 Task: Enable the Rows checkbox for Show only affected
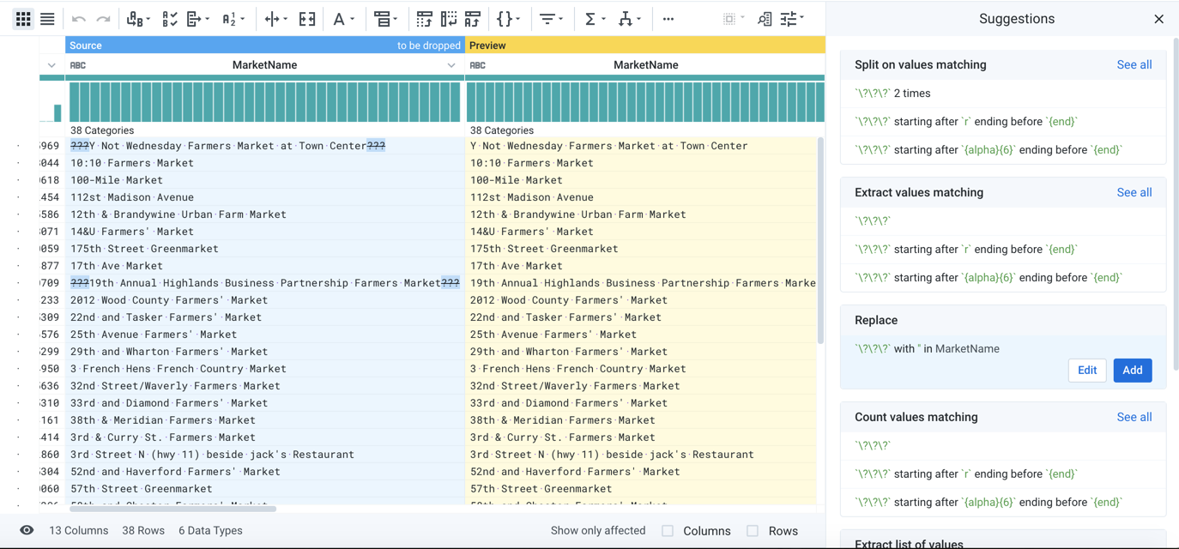[x=752, y=530]
